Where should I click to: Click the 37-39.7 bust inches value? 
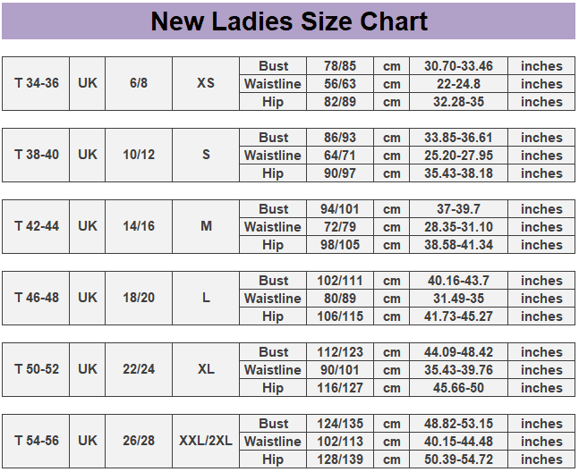point(458,209)
